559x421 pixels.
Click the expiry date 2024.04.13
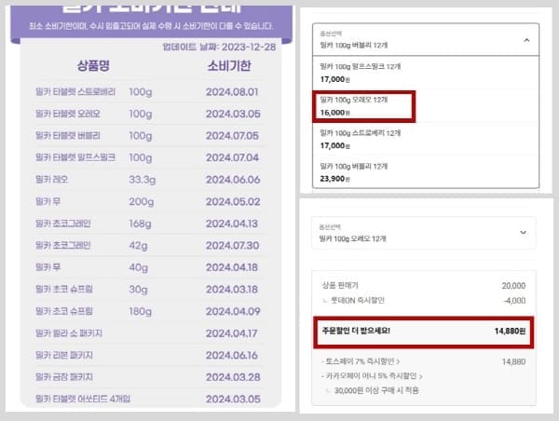[x=232, y=224]
